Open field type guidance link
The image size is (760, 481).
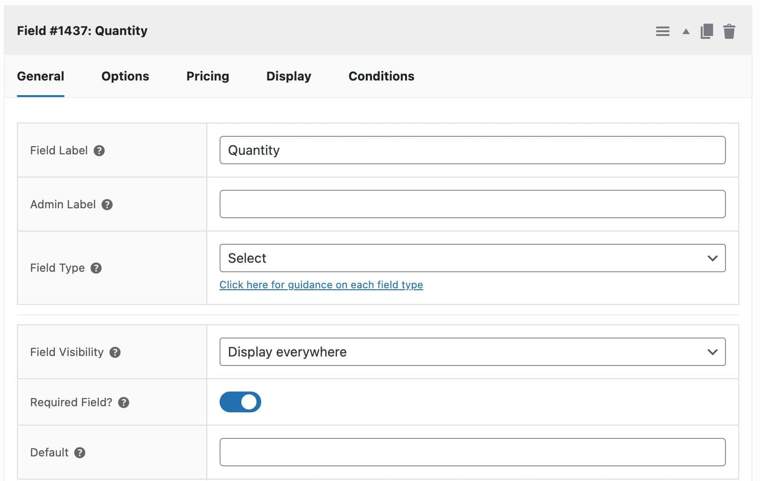pos(321,285)
